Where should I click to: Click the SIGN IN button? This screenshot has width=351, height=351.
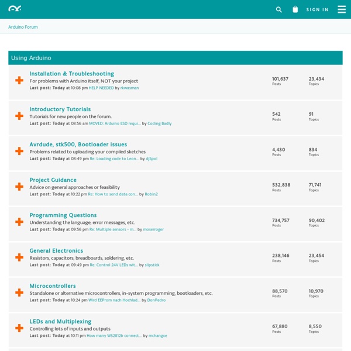click(317, 9)
